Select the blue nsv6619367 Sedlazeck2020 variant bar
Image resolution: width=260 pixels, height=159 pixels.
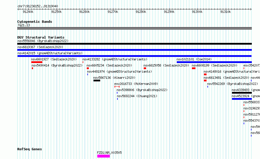134,50
